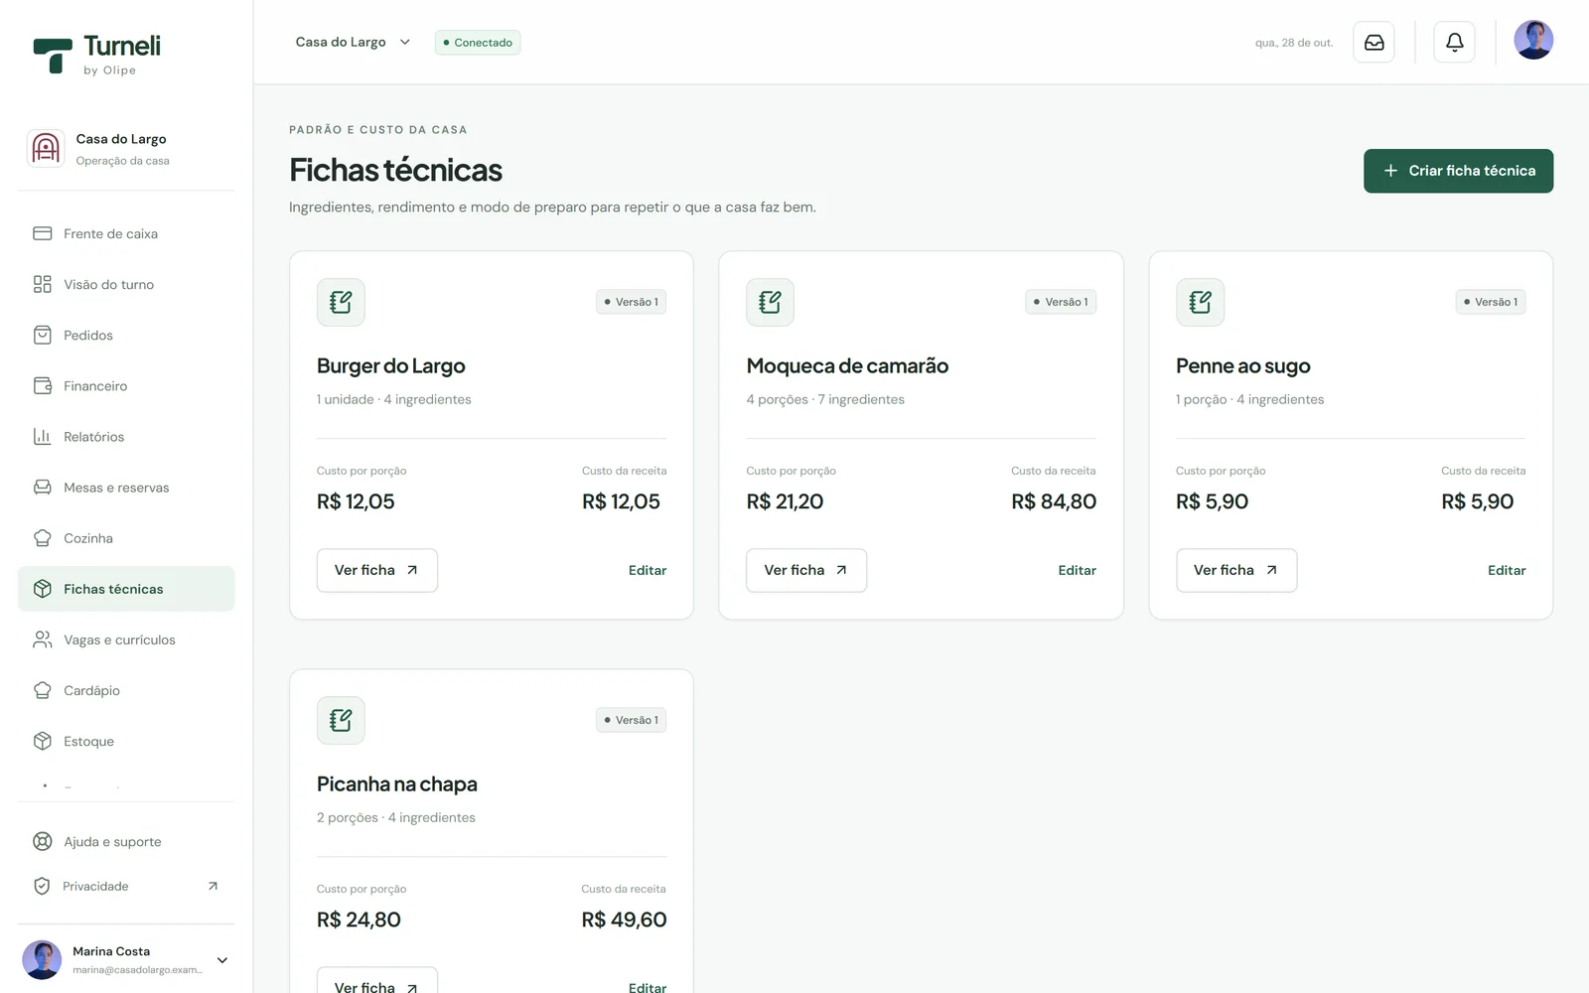1589x993 pixels.
Task: Open Visão do turno
Action: click(126, 284)
